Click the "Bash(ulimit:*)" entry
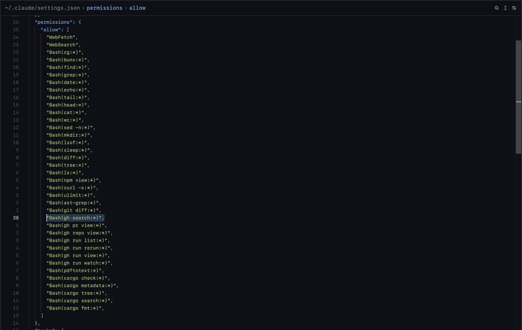 [x=71, y=195]
